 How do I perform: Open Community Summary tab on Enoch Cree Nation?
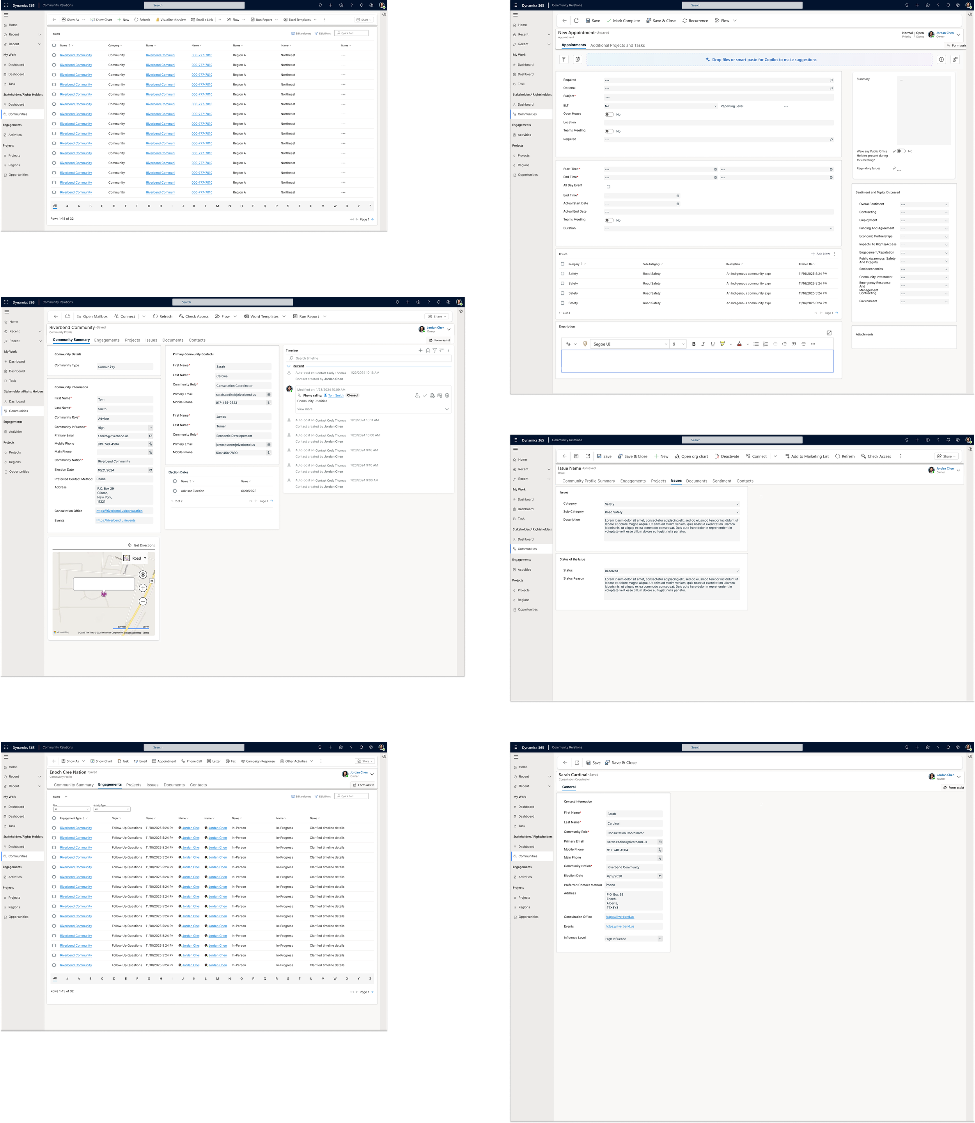point(74,785)
